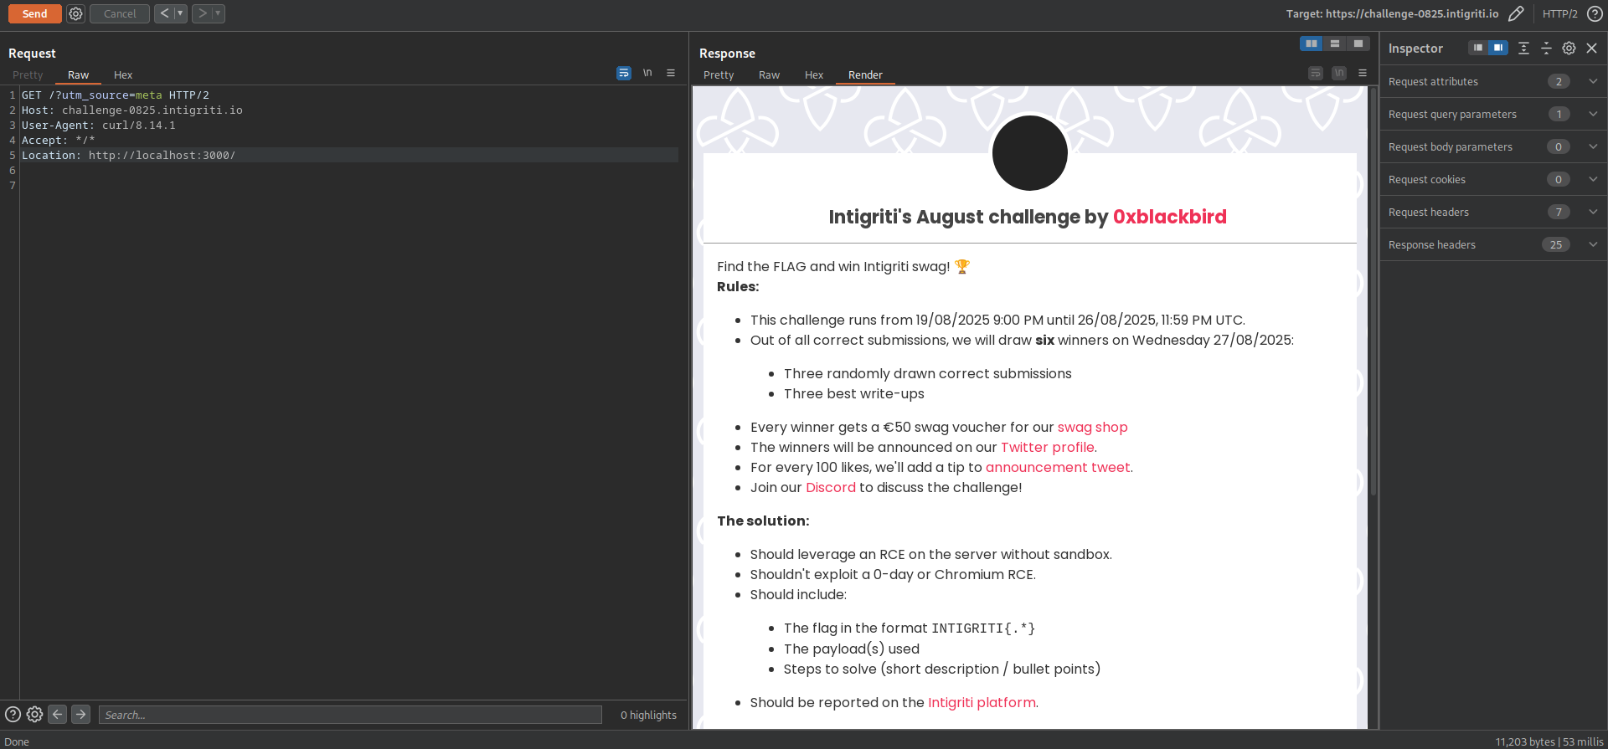Open the Intigriti platform link

[x=982, y=702]
